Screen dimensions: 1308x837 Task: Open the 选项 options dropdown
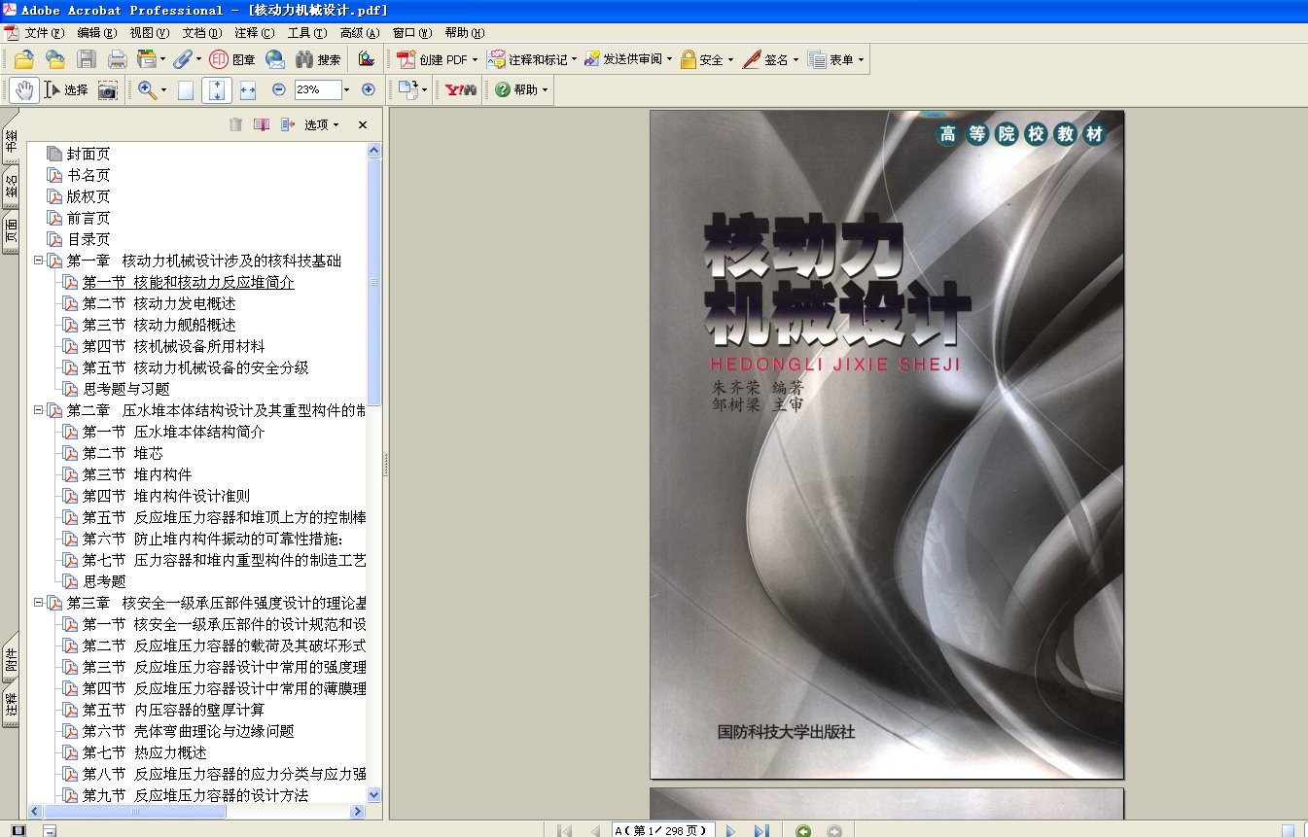322,124
